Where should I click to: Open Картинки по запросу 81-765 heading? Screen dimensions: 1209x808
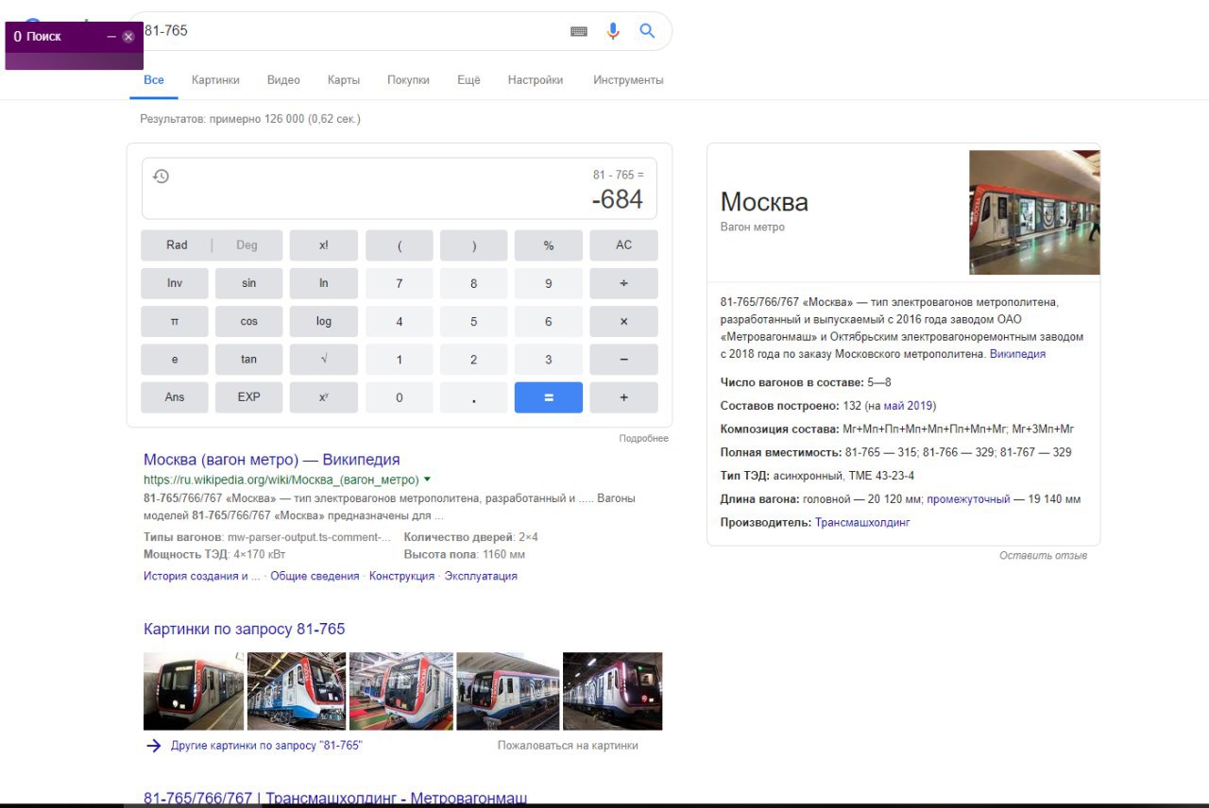pyautogui.click(x=245, y=629)
